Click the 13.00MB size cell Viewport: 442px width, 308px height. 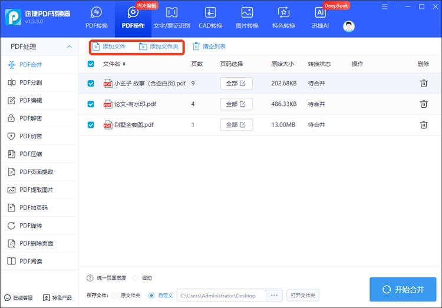(x=283, y=125)
